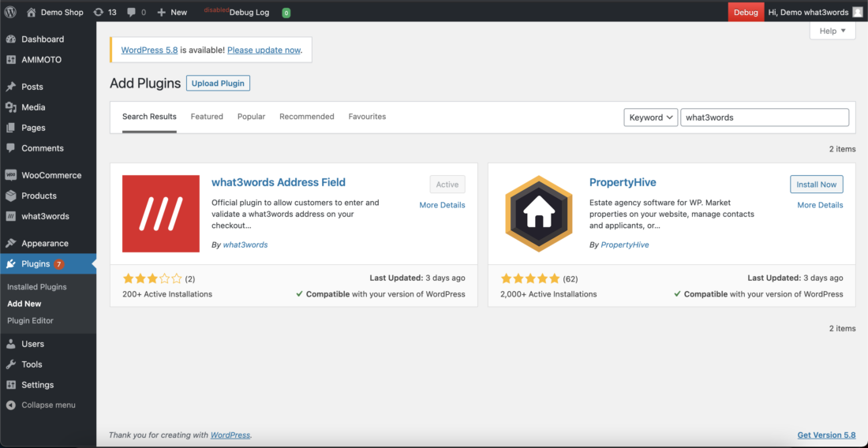Image resolution: width=868 pixels, height=448 pixels.
Task: Open Plugin Editor submenu item
Action: coord(31,320)
